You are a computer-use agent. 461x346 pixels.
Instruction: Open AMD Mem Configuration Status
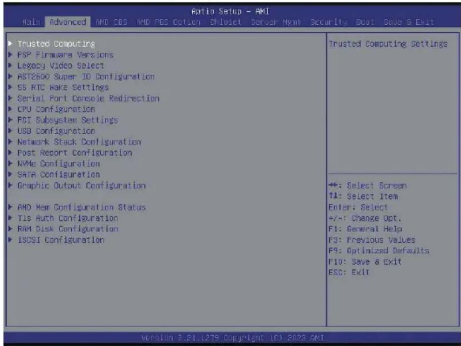[81, 208]
